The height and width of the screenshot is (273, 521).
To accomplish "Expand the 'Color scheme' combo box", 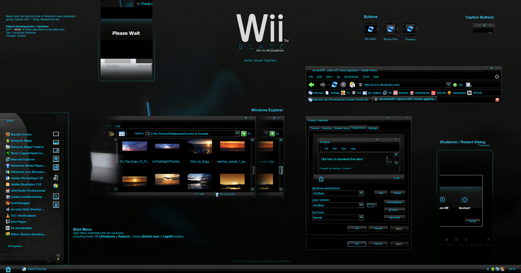I will [361, 205].
